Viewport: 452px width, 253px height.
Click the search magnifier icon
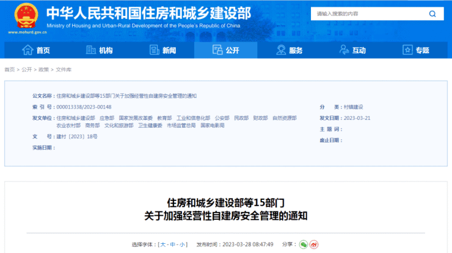(x=433, y=13)
